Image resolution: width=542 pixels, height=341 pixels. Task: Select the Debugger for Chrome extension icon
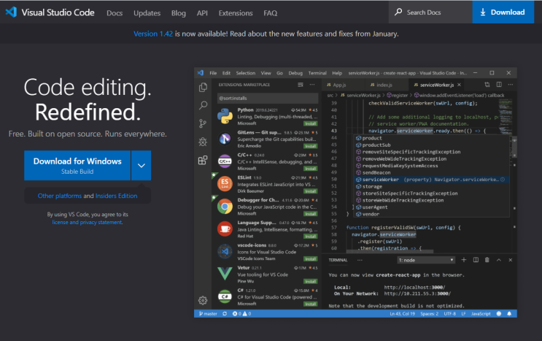[x=225, y=207]
